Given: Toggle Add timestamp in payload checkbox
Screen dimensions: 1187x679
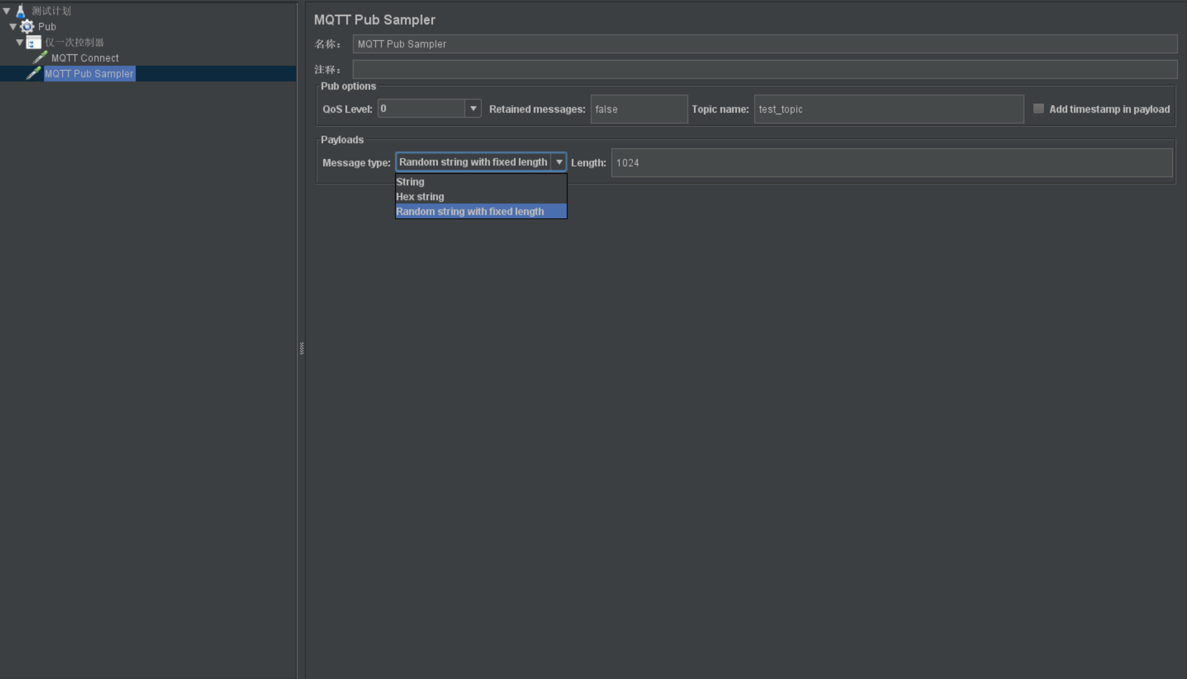Looking at the screenshot, I should pyautogui.click(x=1038, y=108).
